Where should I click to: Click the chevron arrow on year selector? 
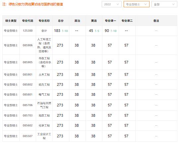pos(118,4)
